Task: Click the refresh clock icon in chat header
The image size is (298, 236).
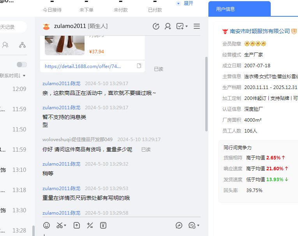Action: tap(156, 26)
